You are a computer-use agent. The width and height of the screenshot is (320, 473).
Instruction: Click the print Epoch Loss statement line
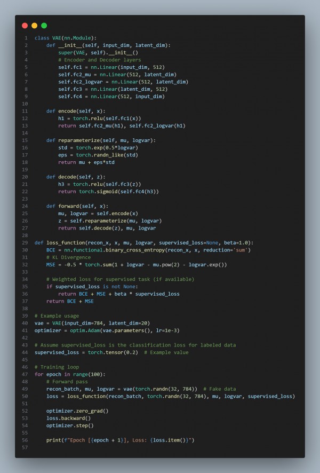tap(120, 440)
